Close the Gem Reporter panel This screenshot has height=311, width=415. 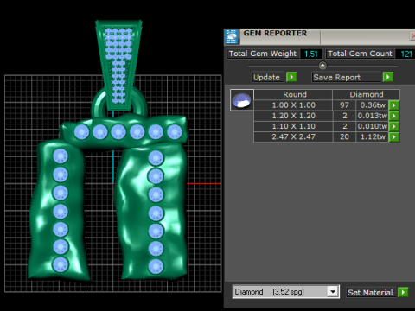(412, 36)
